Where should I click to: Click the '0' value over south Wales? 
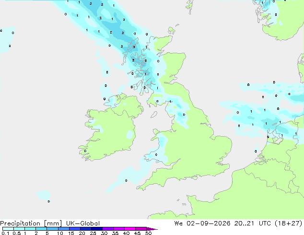point(156,155)
